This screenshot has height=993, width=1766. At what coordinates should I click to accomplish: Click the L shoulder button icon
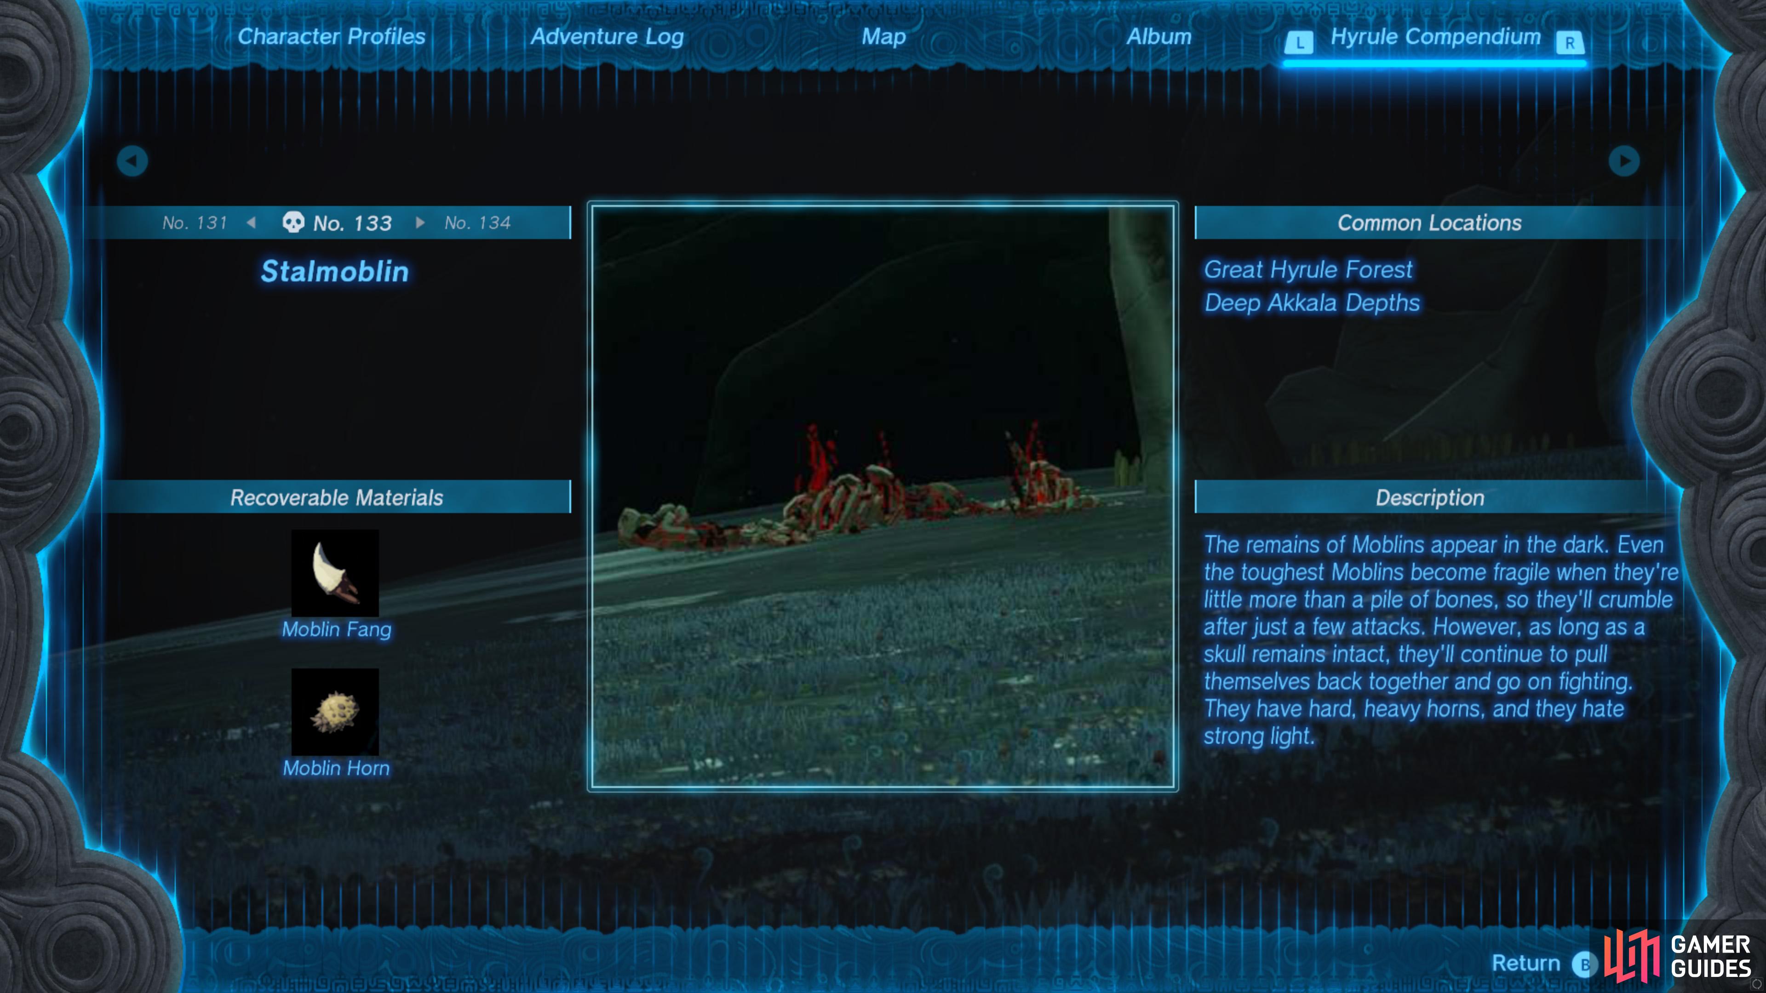pos(1299,42)
